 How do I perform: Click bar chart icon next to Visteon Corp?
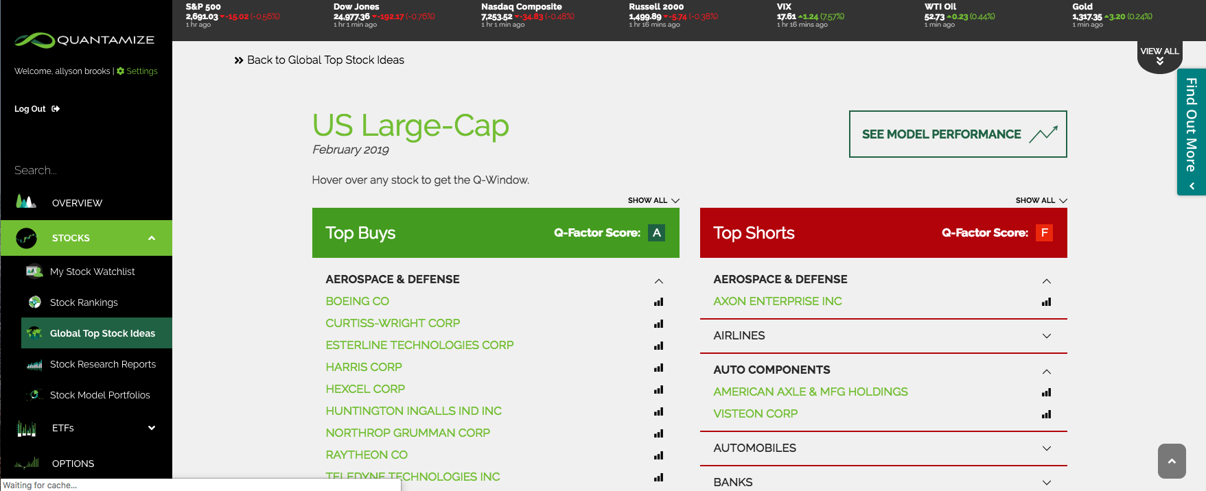1046,414
